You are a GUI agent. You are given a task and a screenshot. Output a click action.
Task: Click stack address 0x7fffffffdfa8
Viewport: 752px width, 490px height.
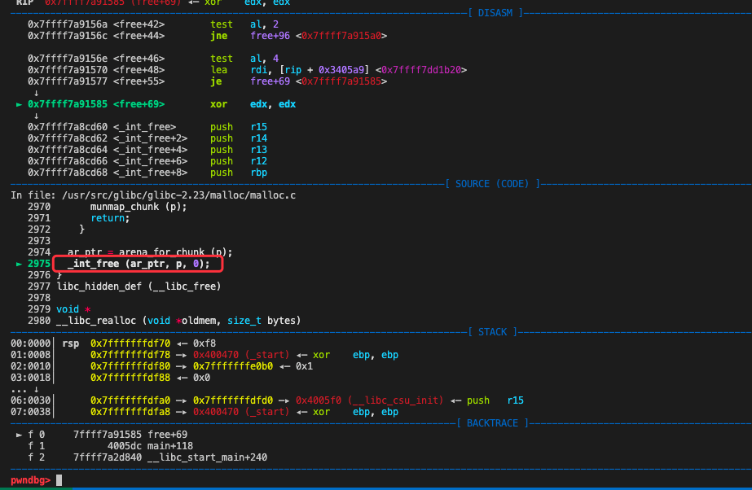[x=130, y=412]
